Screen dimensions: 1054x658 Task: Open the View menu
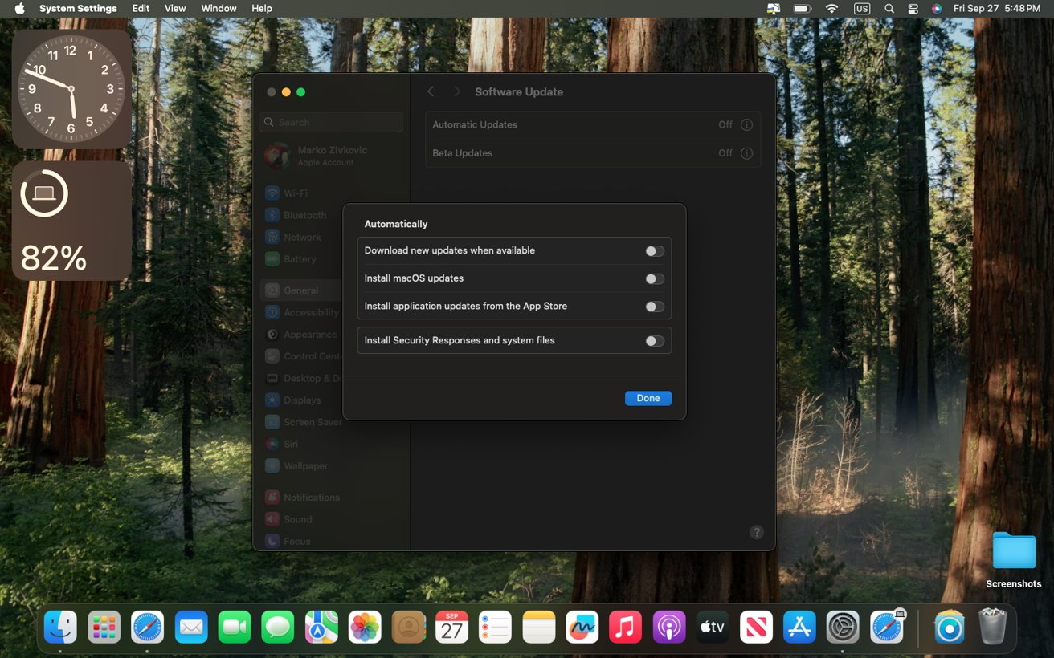point(175,8)
